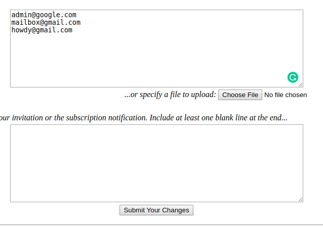Click the resize grip of the invitation message box
The height and width of the screenshot is (227, 323).
(301, 199)
